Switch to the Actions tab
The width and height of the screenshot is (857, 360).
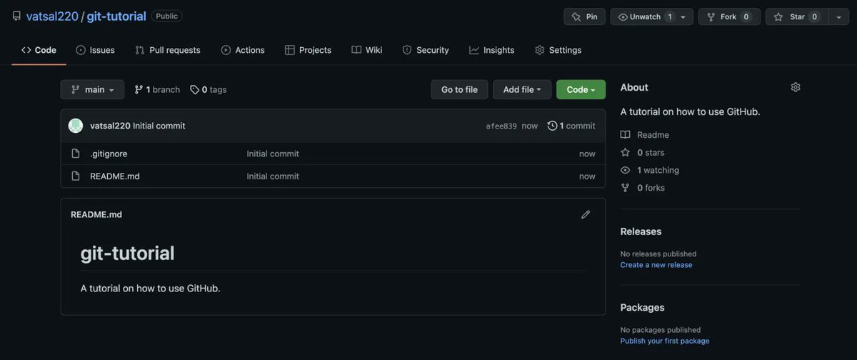coord(243,50)
